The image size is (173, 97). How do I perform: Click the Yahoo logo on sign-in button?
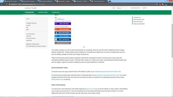56,24
